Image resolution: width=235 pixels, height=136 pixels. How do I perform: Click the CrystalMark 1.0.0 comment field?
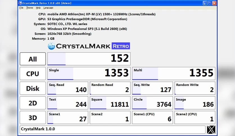pos(112,130)
